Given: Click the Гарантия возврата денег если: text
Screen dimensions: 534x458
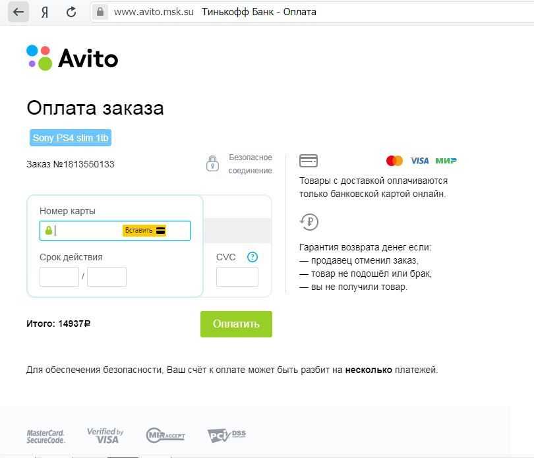Looking at the screenshot, I should (365, 247).
